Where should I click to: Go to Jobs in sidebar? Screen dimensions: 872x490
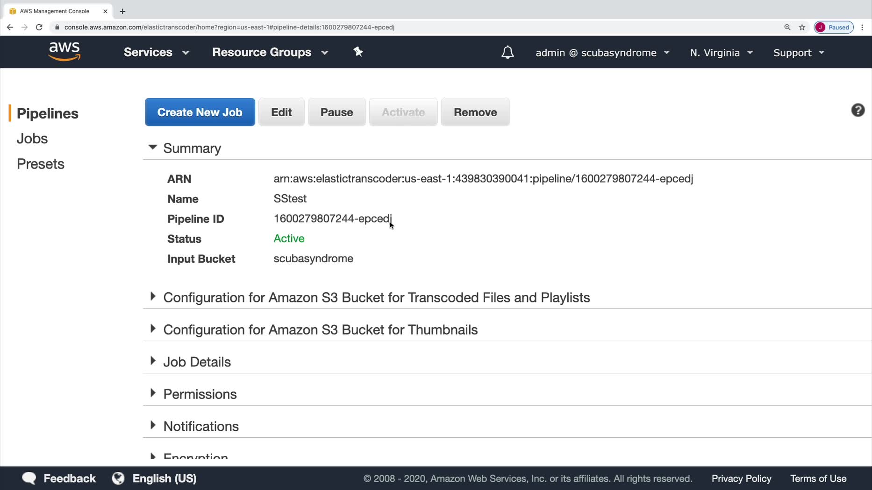32,139
